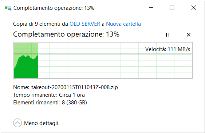Viewport: 205px width, 133px height.
Task: Click the 'Elementi rimanenti: 8 (380 GB)' text
Action: pyautogui.click(x=50, y=103)
